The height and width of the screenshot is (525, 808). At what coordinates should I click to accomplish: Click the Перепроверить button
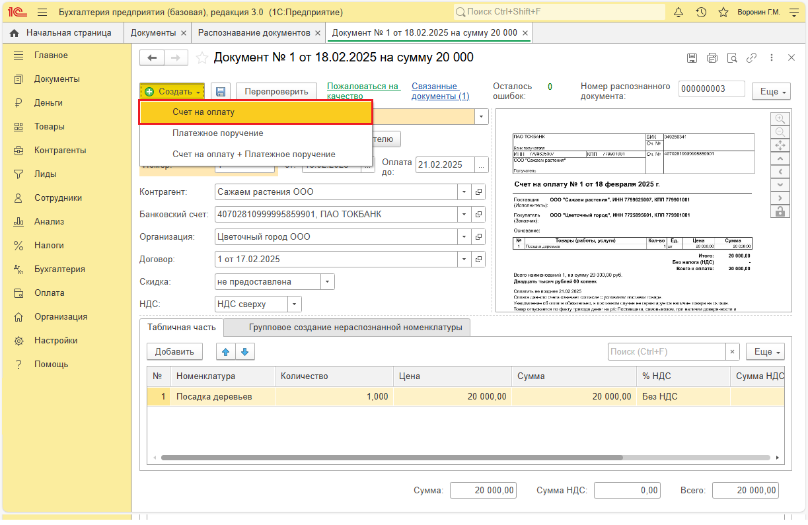pos(277,92)
